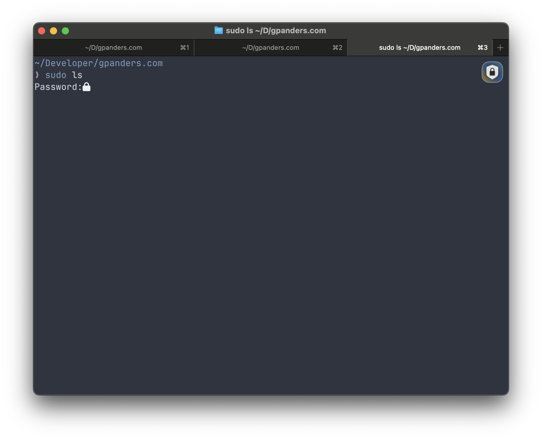Click the Password: prompt text

pos(58,87)
